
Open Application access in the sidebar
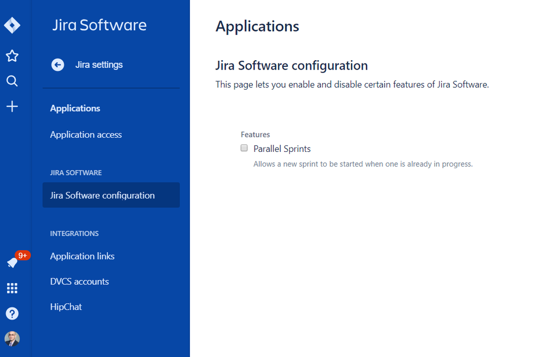tap(86, 135)
